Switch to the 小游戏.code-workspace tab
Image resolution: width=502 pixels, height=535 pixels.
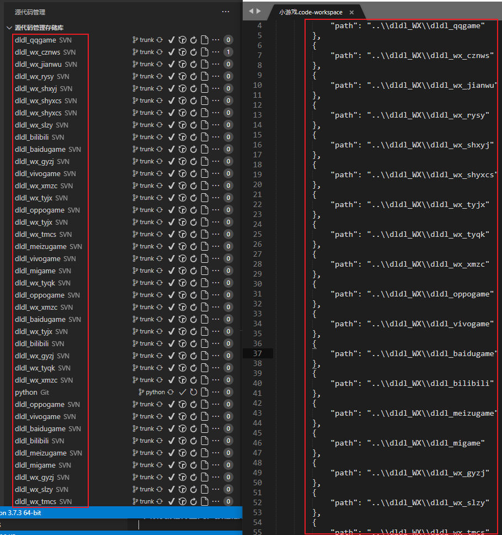(x=310, y=12)
